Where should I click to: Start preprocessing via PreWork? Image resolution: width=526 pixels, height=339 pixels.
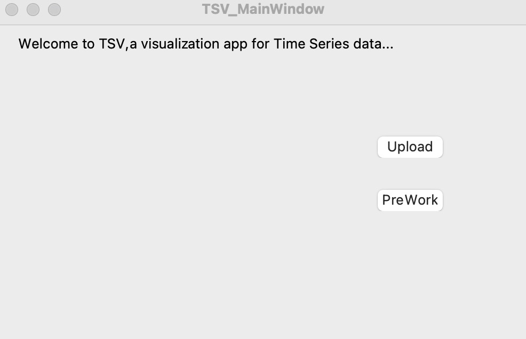pos(410,200)
